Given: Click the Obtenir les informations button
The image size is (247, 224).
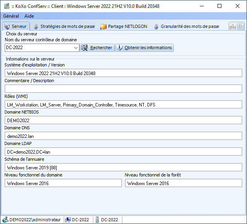Looking at the screenshot, I should click(144, 48).
